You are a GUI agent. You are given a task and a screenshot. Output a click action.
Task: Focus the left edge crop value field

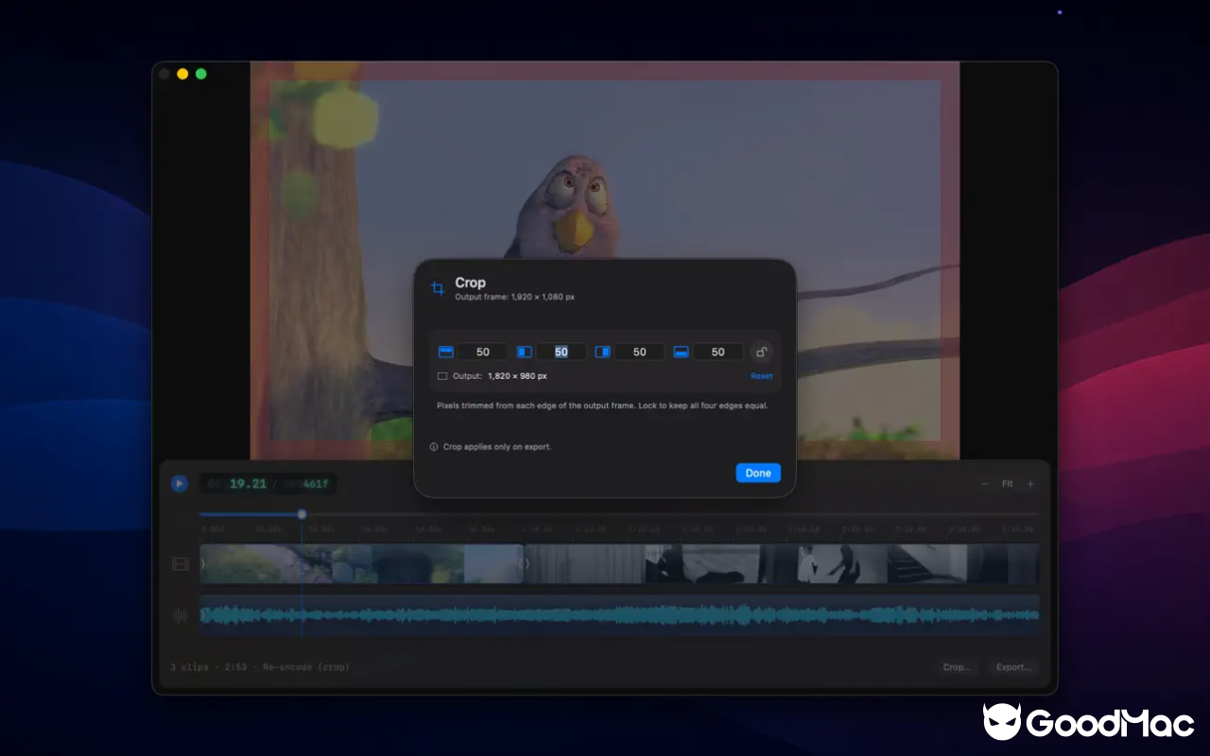click(562, 352)
